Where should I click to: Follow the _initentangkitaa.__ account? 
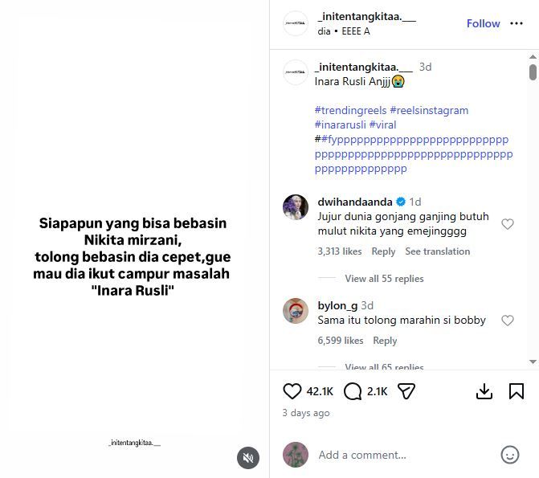click(483, 23)
